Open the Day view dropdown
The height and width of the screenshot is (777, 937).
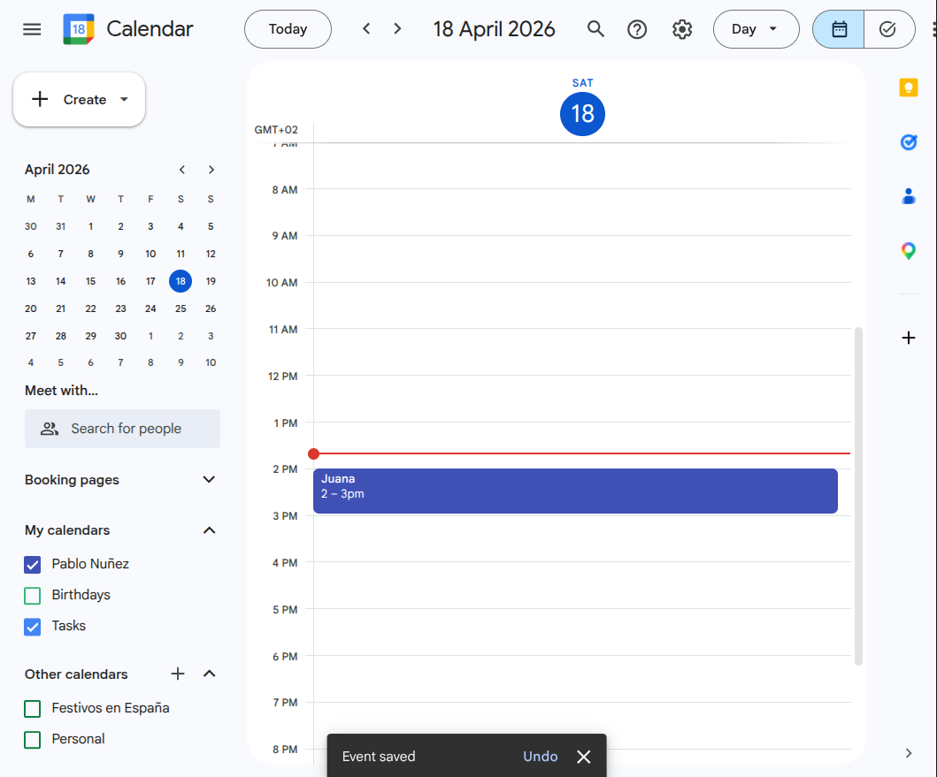click(757, 28)
